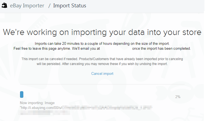Screen dimensions: 205x121
Task: Click the "will be persisted" explanation line
Action: (102, 64)
